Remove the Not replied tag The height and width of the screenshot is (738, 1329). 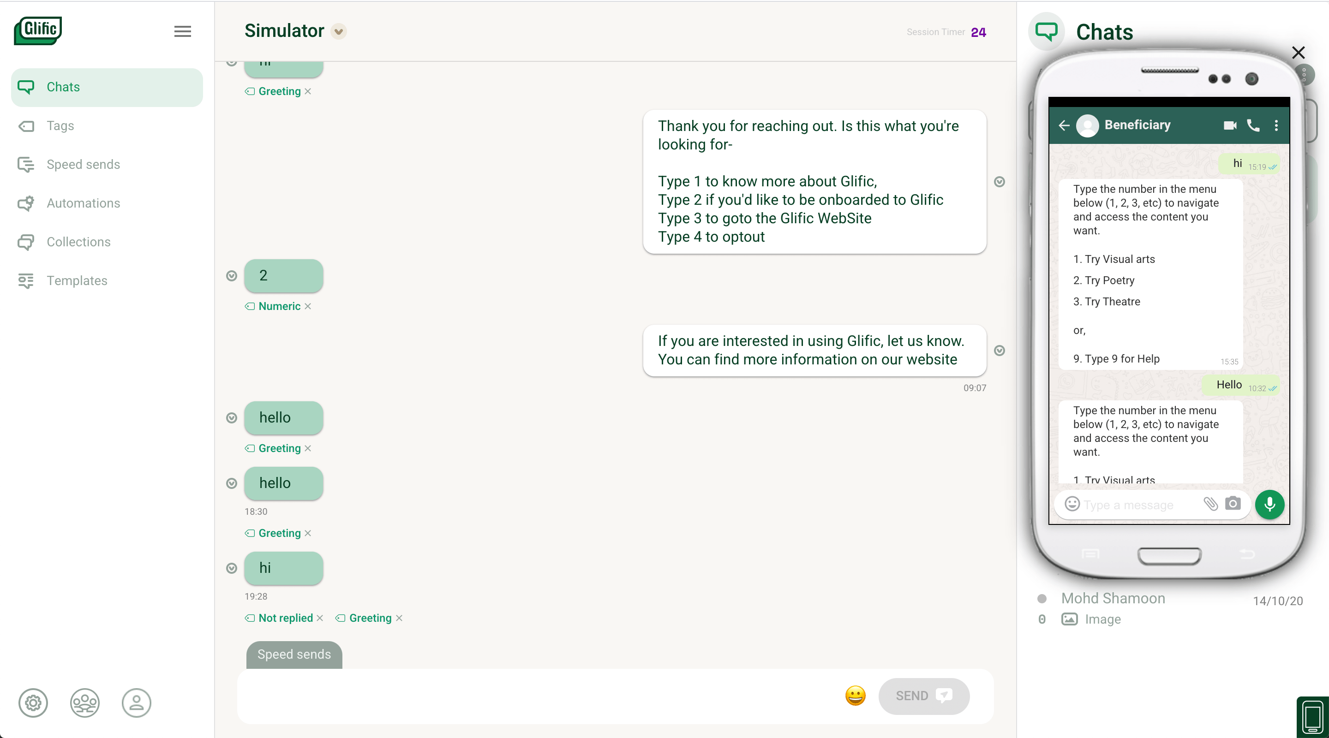pyautogui.click(x=320, y=618)
